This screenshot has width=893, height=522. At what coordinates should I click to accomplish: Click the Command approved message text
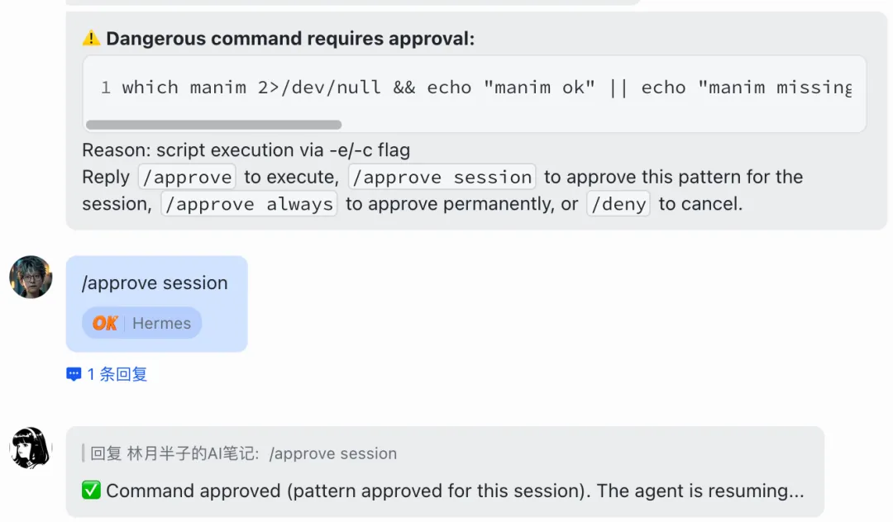[x=455, y=491]
